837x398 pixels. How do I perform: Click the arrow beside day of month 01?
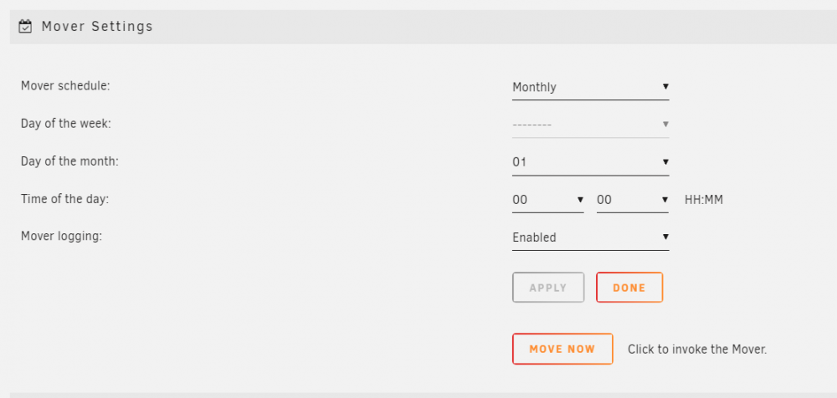point(665,161)
